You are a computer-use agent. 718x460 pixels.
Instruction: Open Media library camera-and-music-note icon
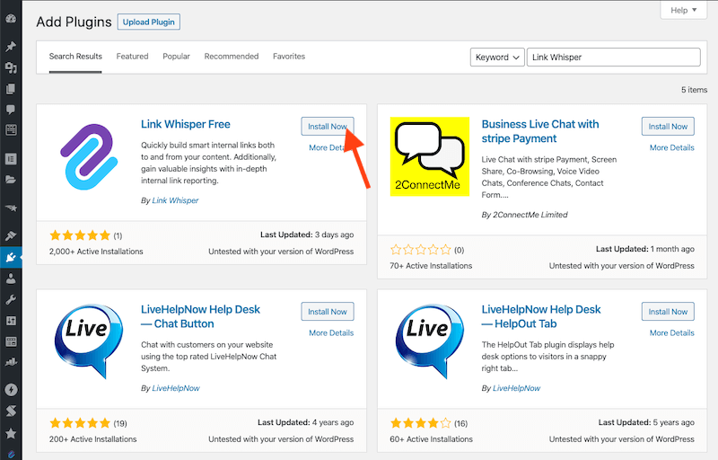click(x=11, y=67)
